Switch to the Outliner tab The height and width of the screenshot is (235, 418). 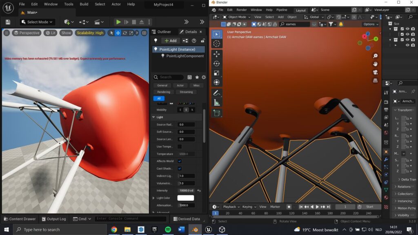161,32
